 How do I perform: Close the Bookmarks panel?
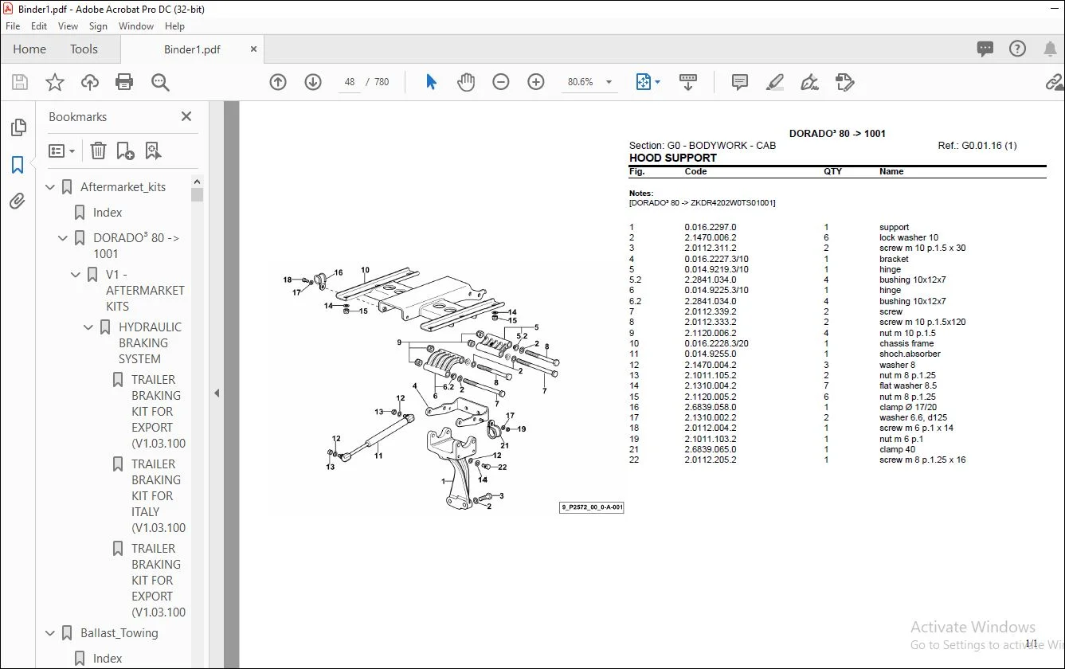(186, 116)
